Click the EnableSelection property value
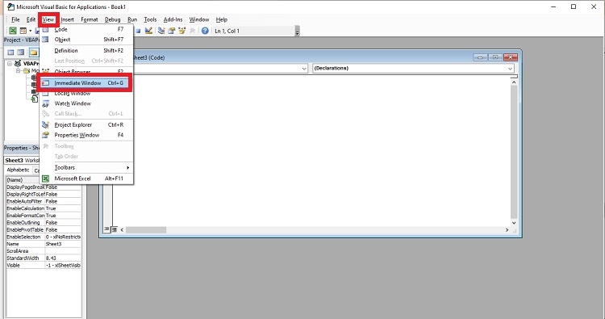Screen dimensions: 605x319 click(x=63, y=237)
